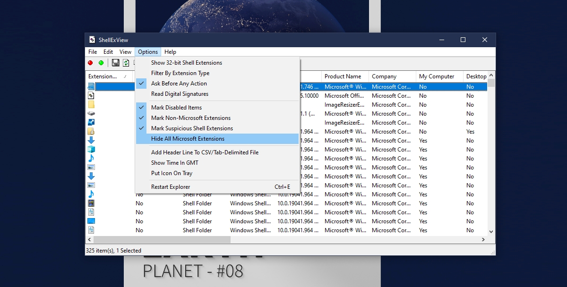This screenshot has width=567, height=287.
Task: Open the Help menu
Action: [x=170, y=52]
